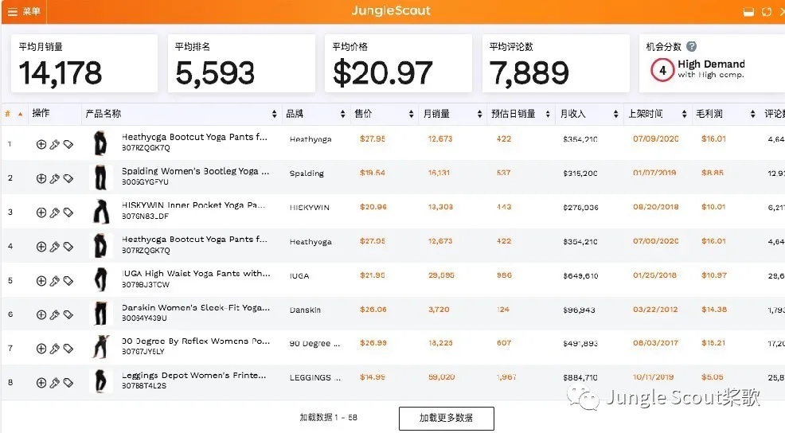Add the Spalding product with its plus icon
The width and height of the screenshot is (785, 433).
pyautogui.click(x=41, y=178)
